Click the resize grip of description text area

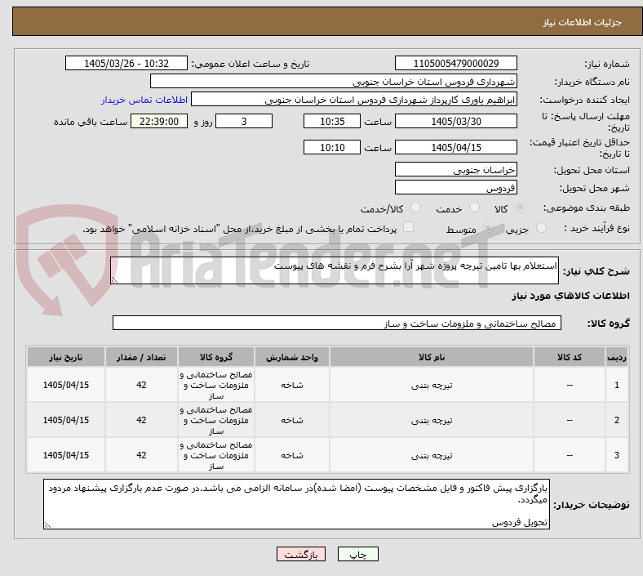coord(114,280)
